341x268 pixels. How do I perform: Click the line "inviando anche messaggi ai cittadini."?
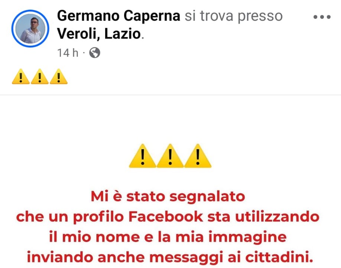[170, 257]
